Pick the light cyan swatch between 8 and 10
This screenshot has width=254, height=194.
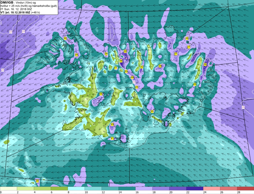coord(76,188)
